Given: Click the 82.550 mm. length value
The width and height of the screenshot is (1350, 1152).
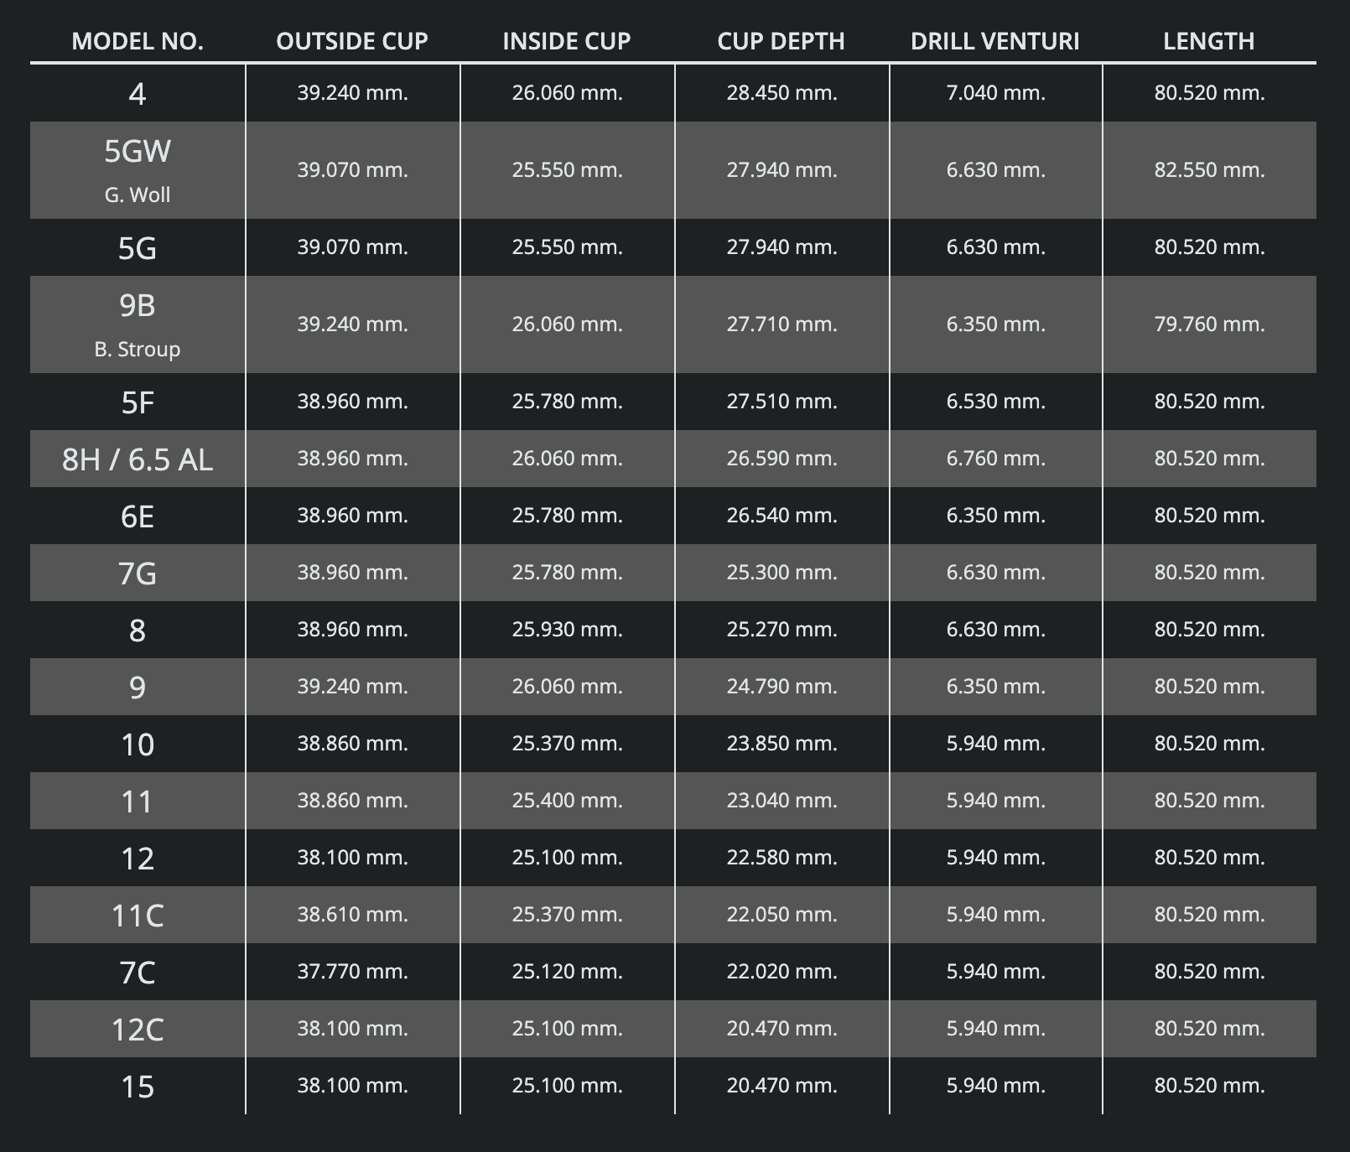Looking at the screenshot, I should pyautogui.click(x=1209, y=170).
